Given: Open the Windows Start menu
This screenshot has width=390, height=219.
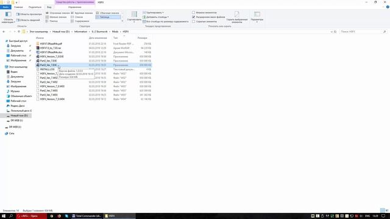Looking at the screenshot, I should [x=4, y=216].
